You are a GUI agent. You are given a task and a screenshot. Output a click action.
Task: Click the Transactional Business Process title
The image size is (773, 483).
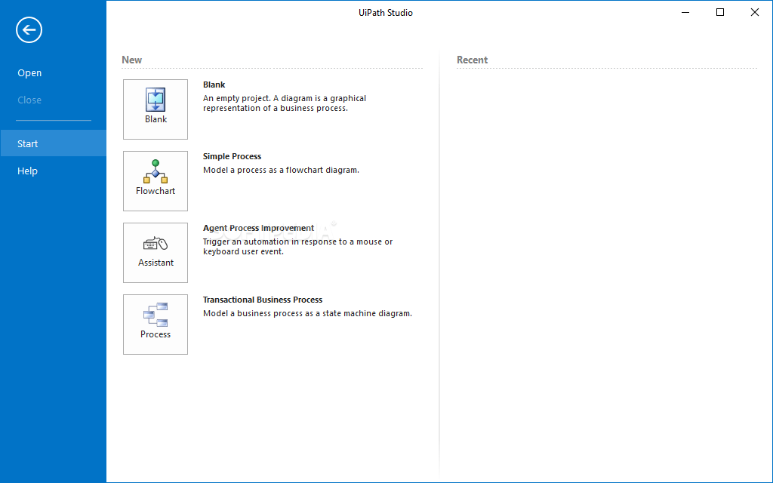point(263,300)
